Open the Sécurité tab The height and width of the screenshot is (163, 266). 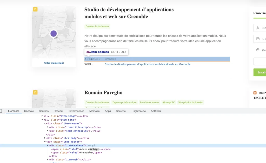click(121, 111)
